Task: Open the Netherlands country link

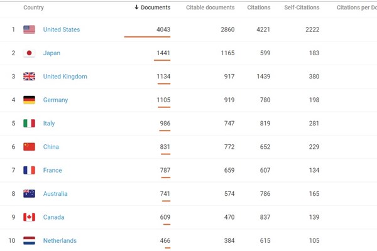Action: (60, 240)
